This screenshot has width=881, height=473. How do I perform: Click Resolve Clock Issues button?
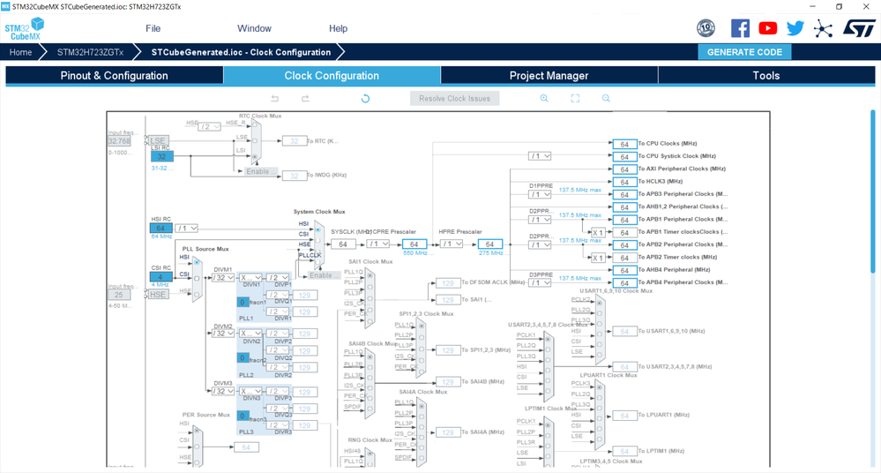coord(454,99)
